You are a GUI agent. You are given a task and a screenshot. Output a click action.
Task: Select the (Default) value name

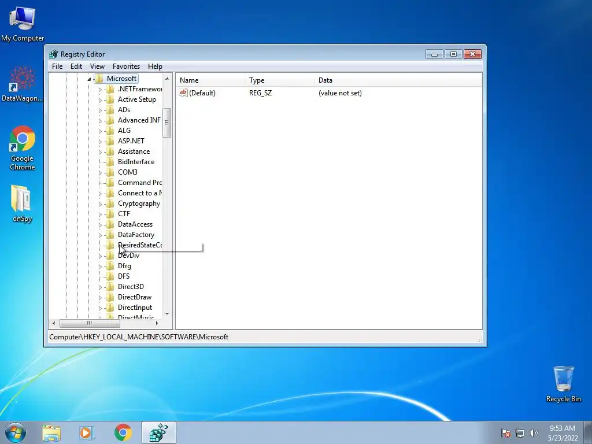(202, 93)
